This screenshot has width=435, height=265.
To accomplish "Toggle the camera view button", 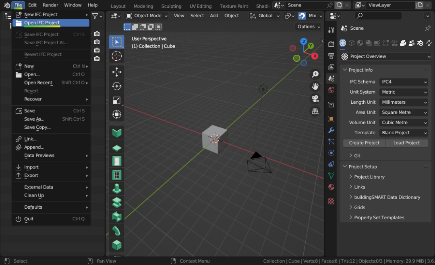I will 315,99.
